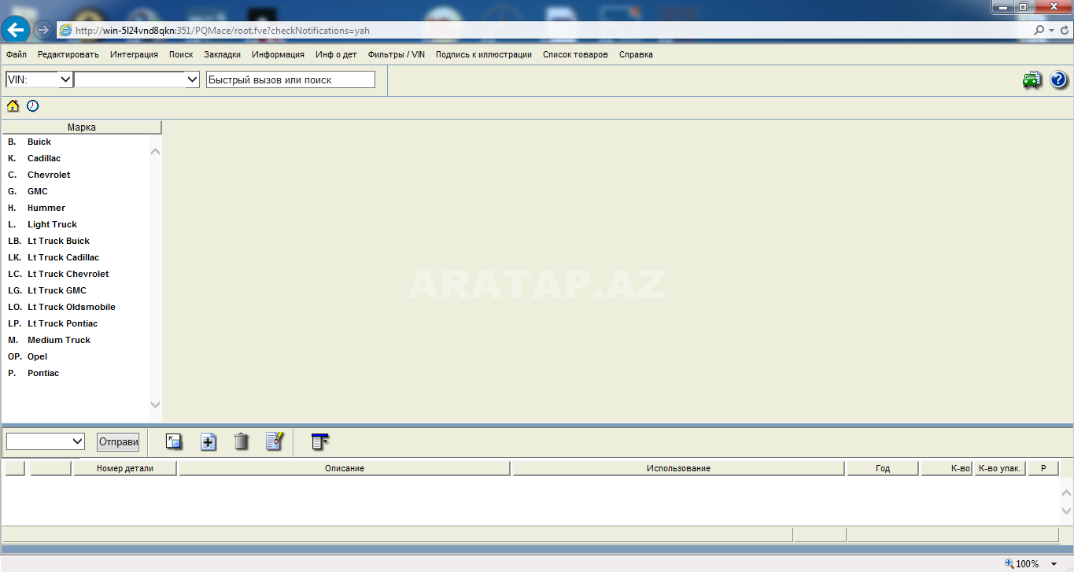1074x572 pixels.
Task: Open the Подпись к иллюстрации menu
Action: tap(484, 54)
